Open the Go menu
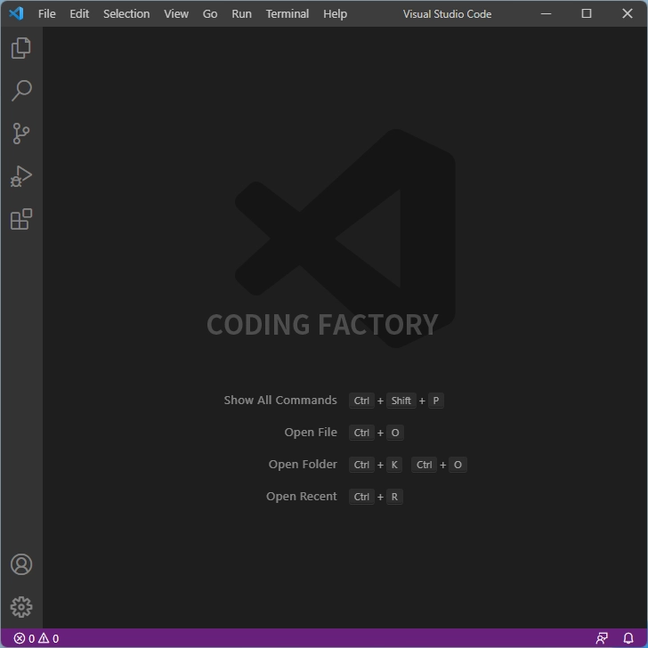Viewport: 648px width, 648px height. 210,14
